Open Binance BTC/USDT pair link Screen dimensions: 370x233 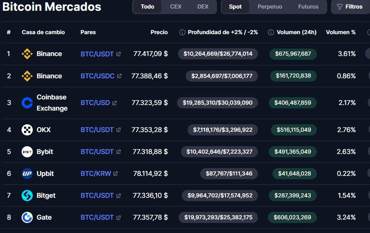click(97, 54)
